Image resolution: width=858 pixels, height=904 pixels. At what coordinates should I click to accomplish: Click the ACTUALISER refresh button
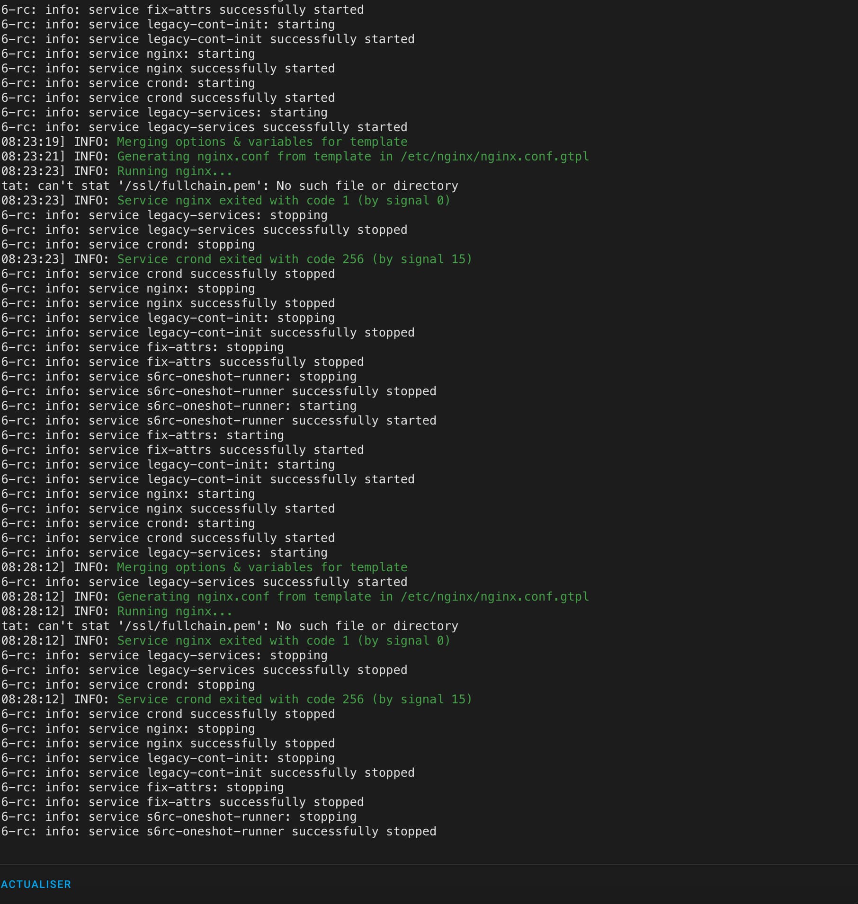pyautogui.click(x=36, y=884)
